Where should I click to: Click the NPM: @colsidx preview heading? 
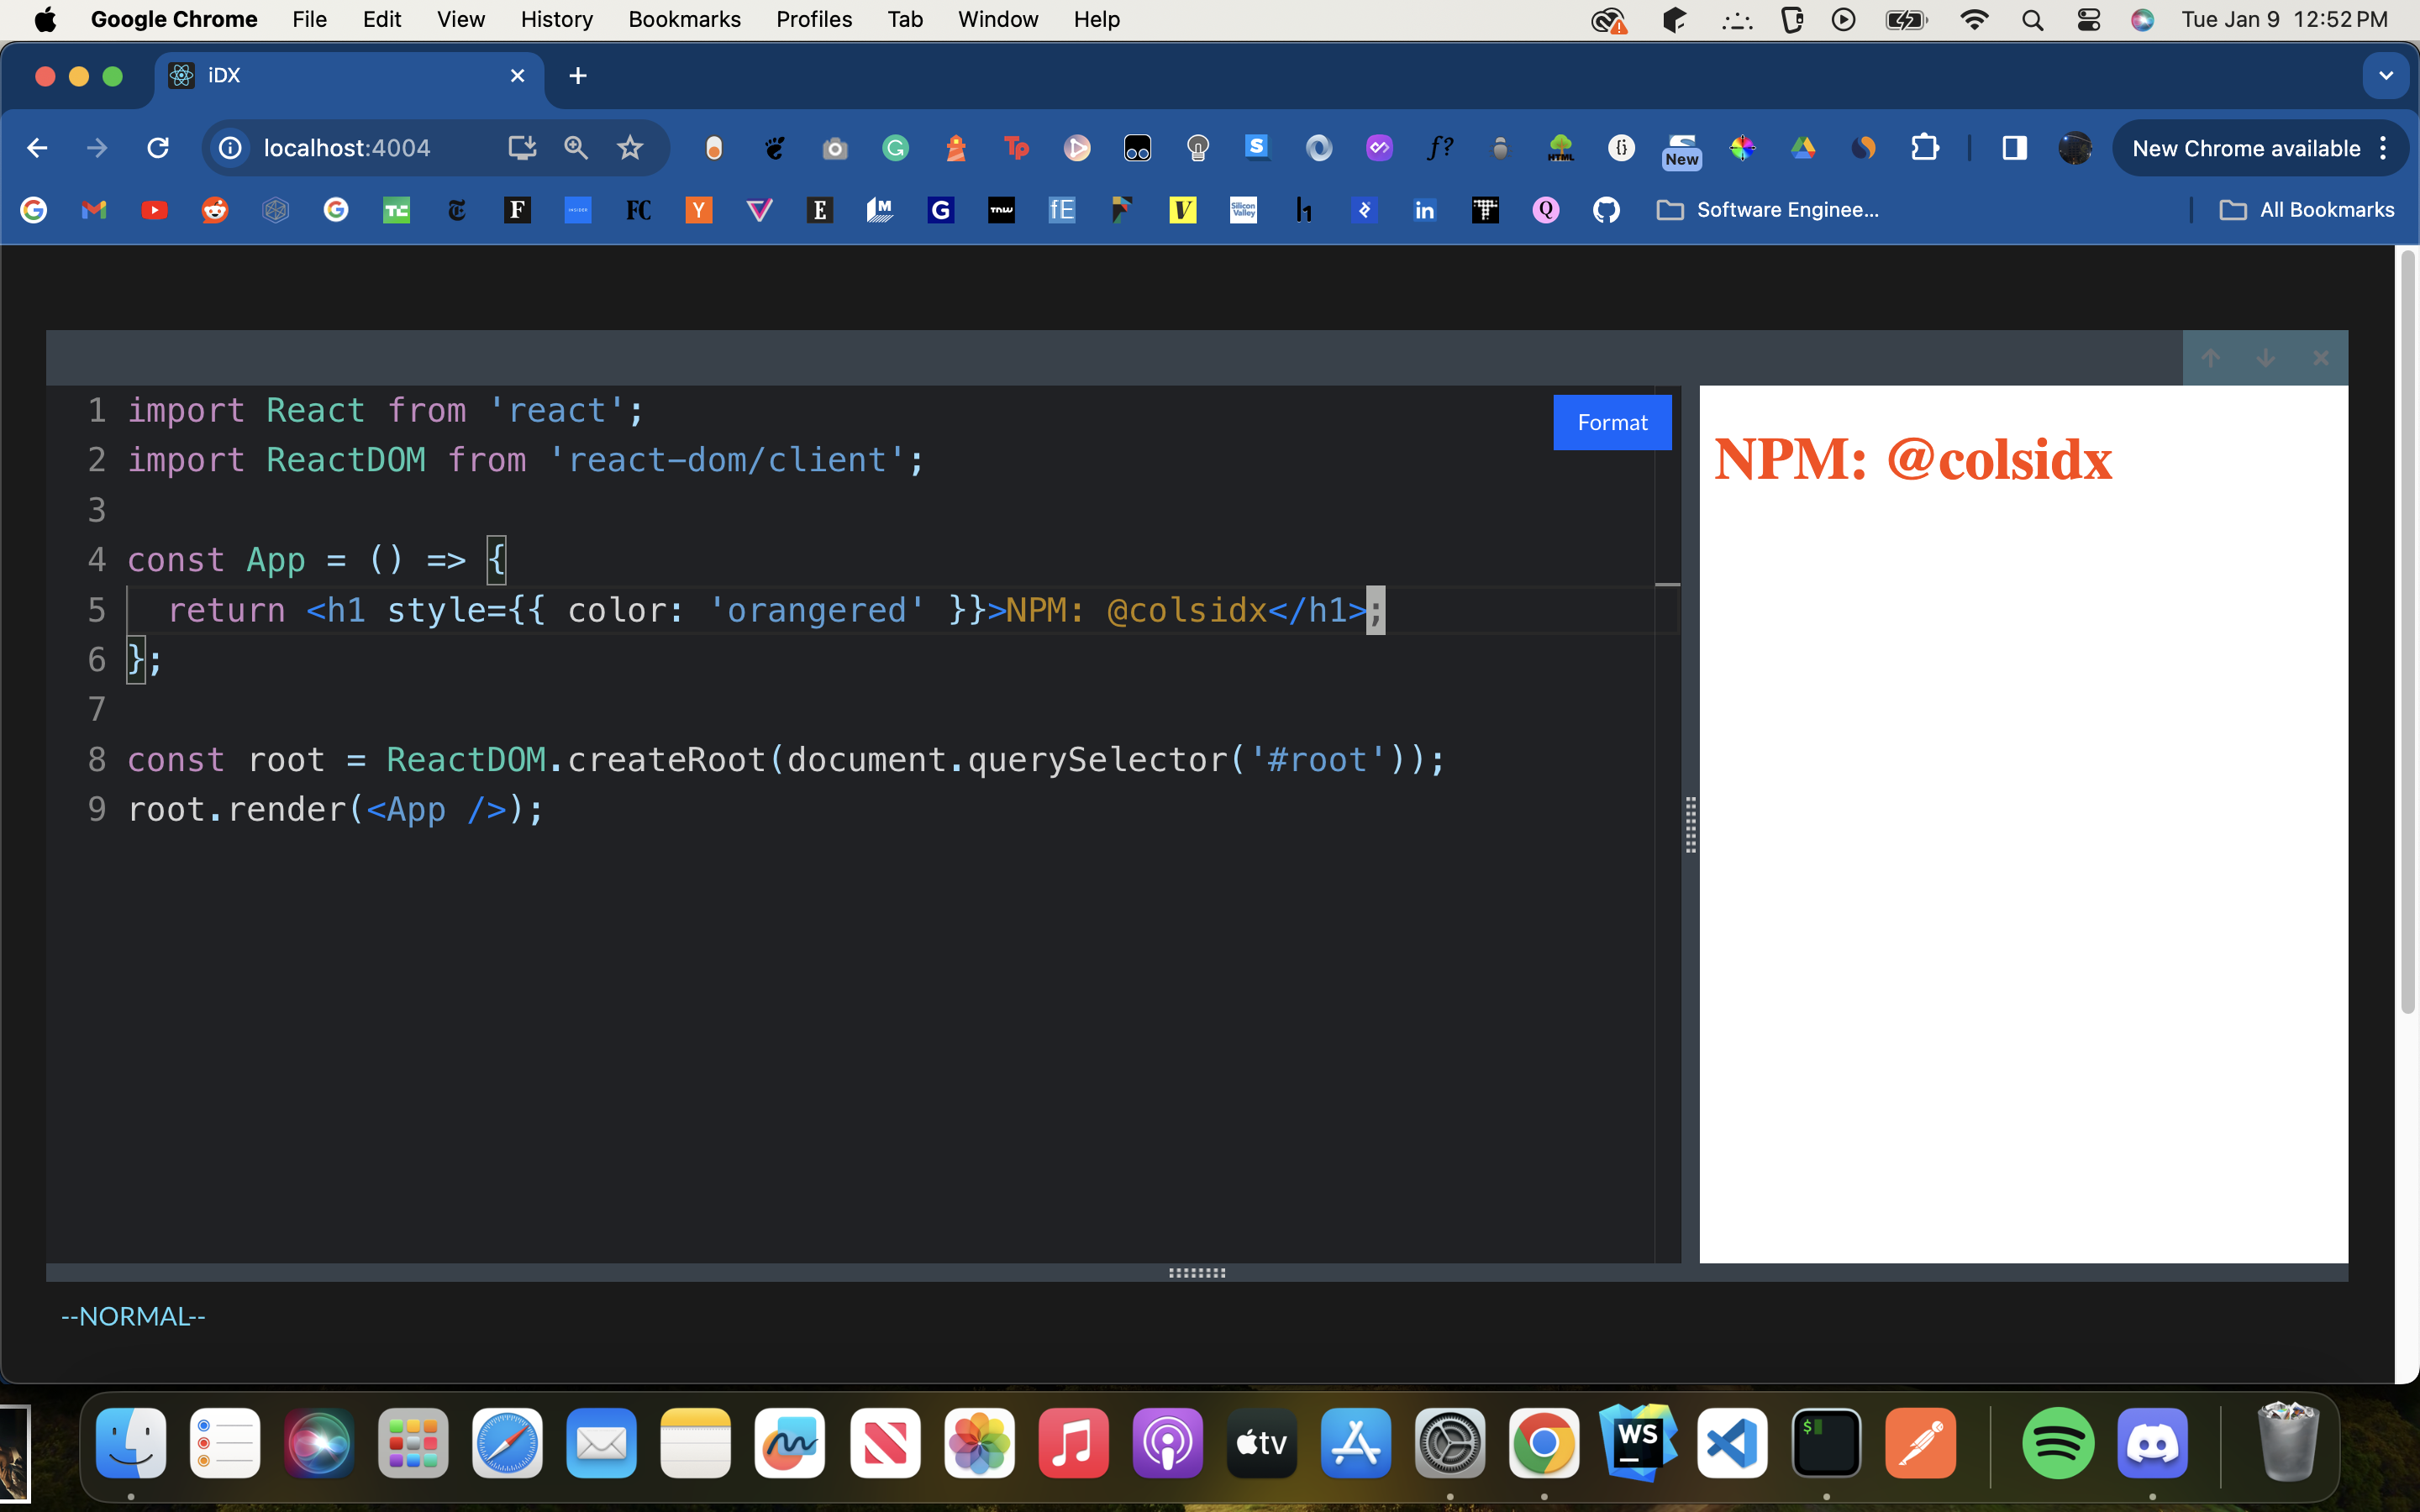pyautogui.click(x=1913, y=459)
